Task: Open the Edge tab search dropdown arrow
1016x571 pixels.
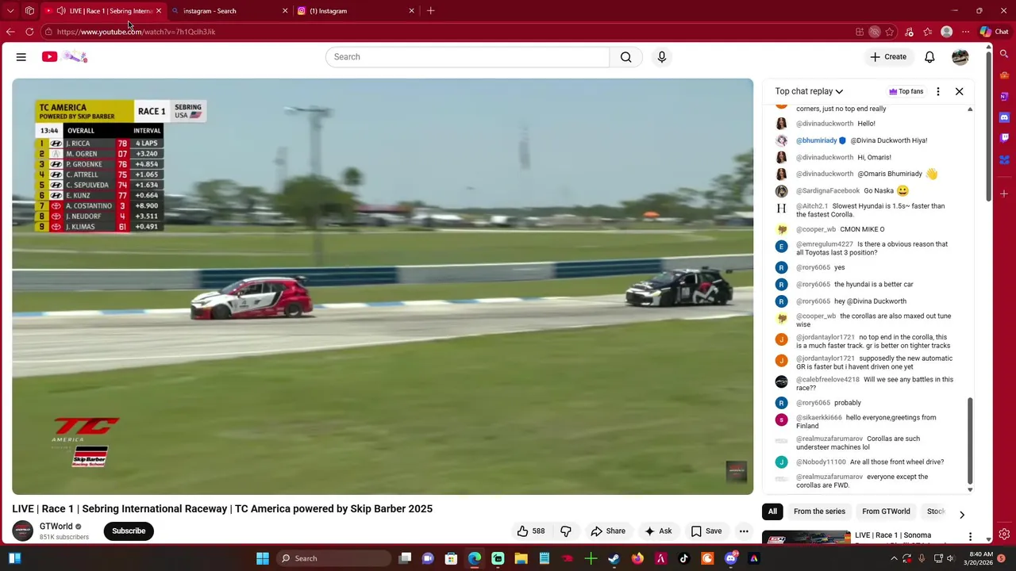Action: (10, 11)
